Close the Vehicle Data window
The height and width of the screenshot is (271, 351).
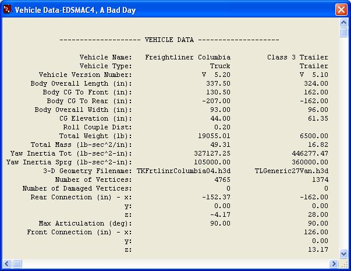[341, 10]
